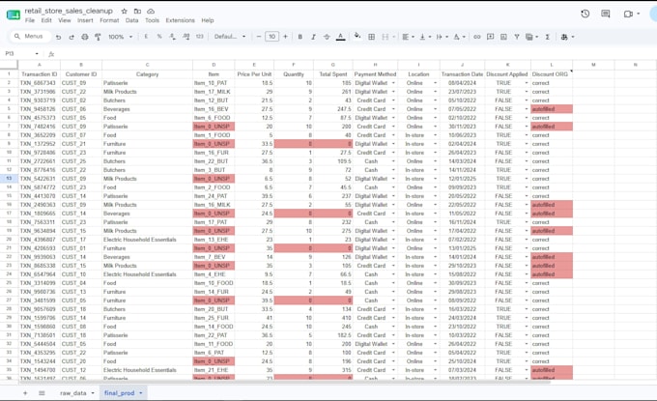Click the increase font size plus button
Viewport: 657px width, 401px height.
tap(285, 37)
